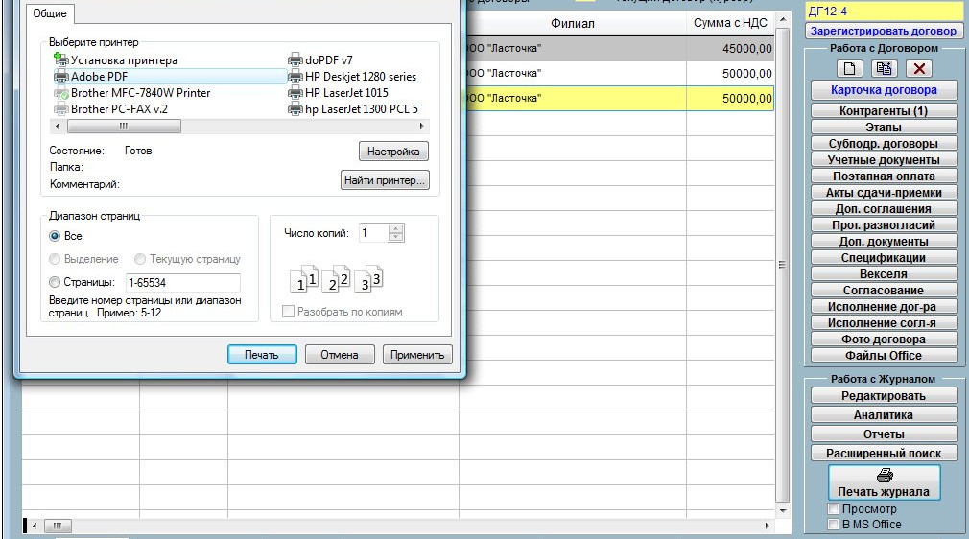This screenshot has height=539, width=969.
Task: Open Субподр. договоры
Action: tap(884, 144)
